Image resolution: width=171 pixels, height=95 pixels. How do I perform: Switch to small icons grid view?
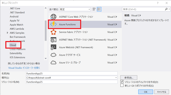tap(94, 9)
